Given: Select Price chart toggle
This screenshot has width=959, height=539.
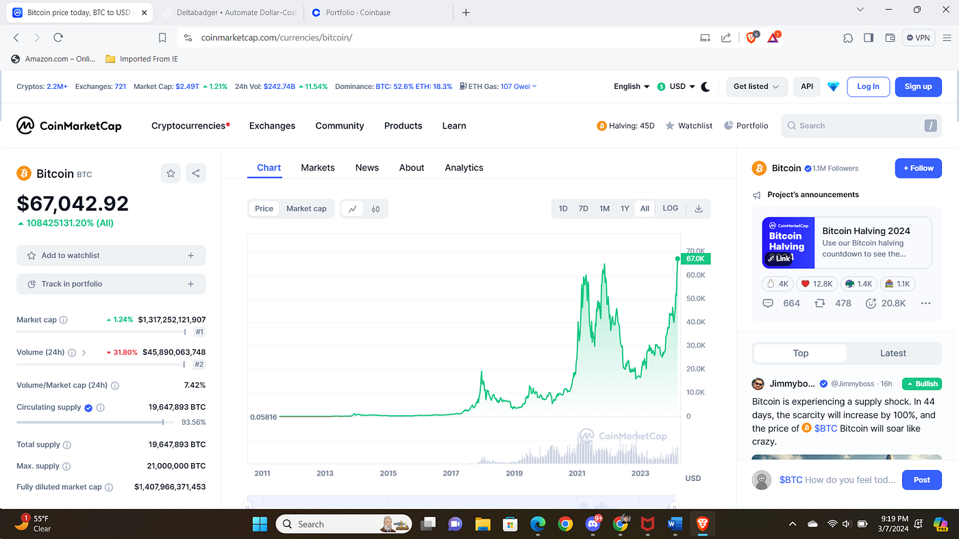Looking at the screenshot, I should [264, 209].
